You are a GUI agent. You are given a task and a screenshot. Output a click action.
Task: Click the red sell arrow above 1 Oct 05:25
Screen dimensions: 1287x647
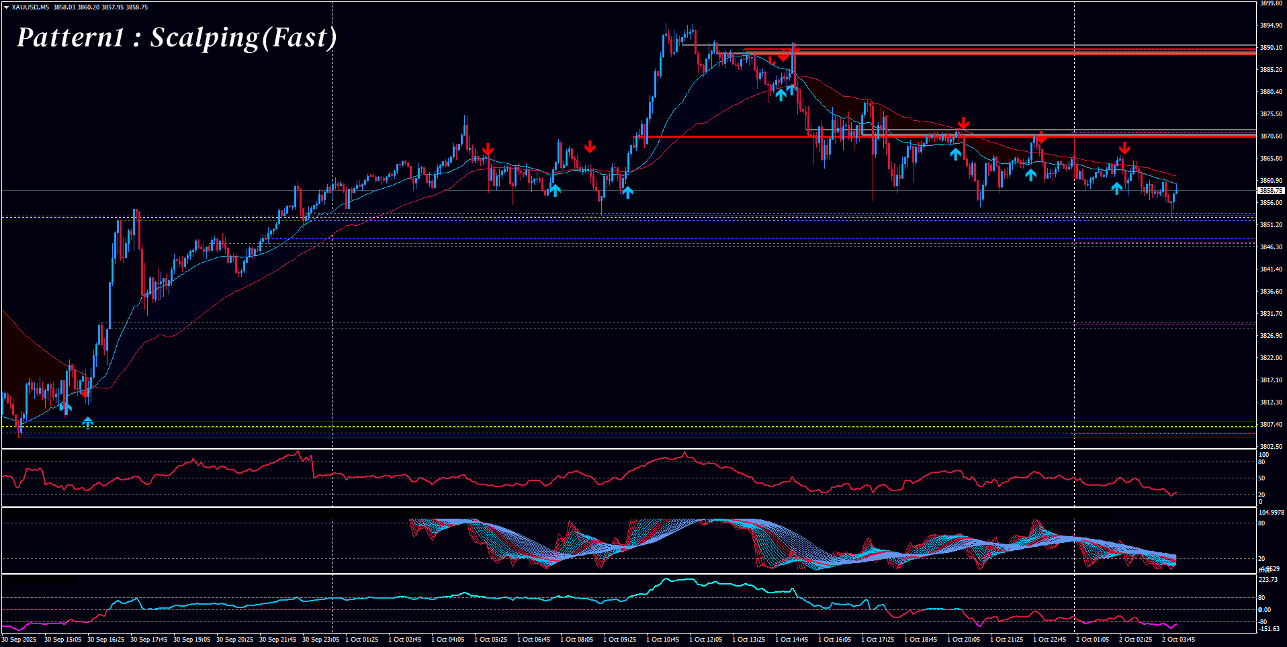tap(488, 149)
